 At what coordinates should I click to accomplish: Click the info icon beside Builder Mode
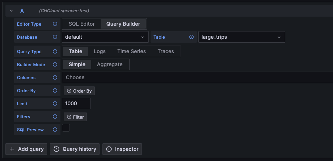(x=55, y=65)
